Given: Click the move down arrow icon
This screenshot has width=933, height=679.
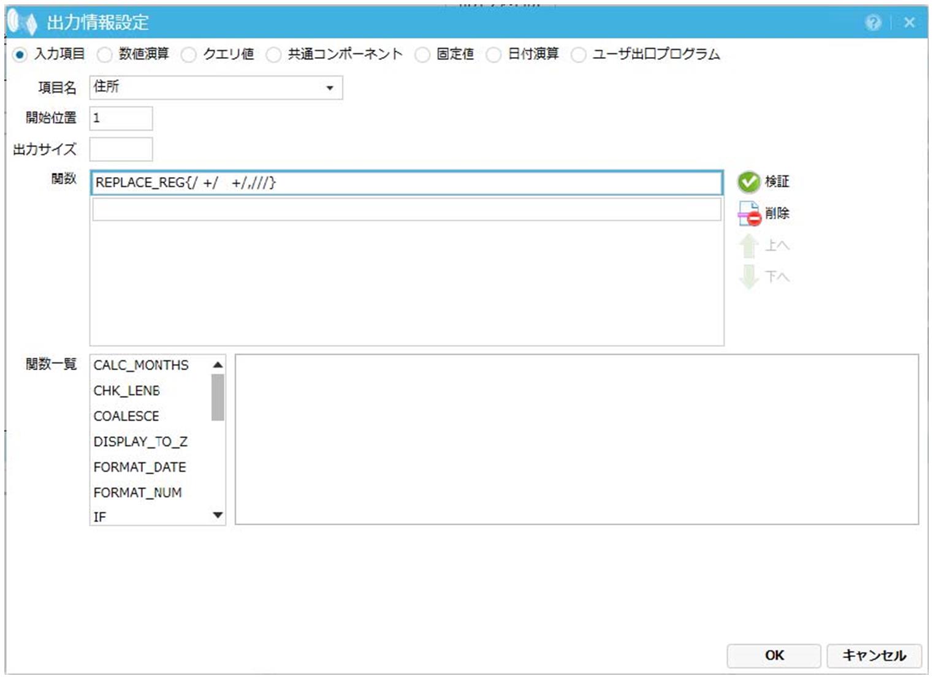Looking at the screenshot, I should 748,277.
